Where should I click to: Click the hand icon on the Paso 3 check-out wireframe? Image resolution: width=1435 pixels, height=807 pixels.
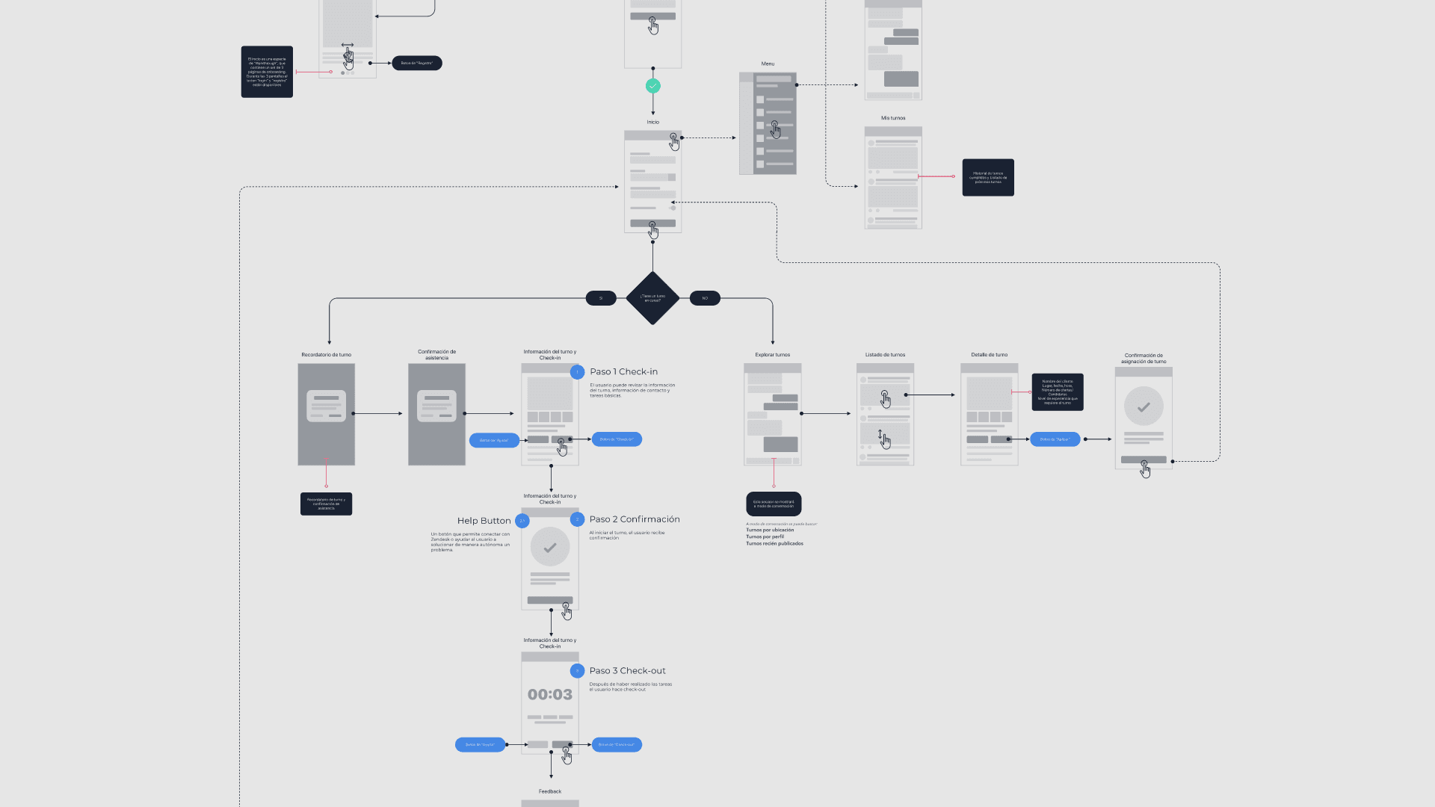(567, 755)
